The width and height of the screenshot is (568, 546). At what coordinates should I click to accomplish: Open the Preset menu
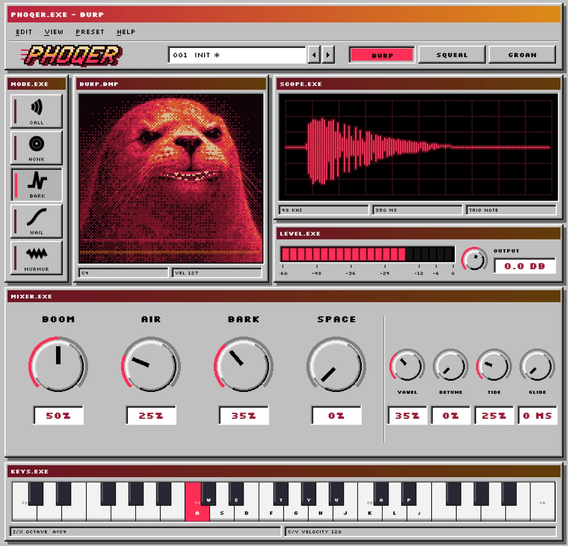pyautogui.click(x=90, y=32)
